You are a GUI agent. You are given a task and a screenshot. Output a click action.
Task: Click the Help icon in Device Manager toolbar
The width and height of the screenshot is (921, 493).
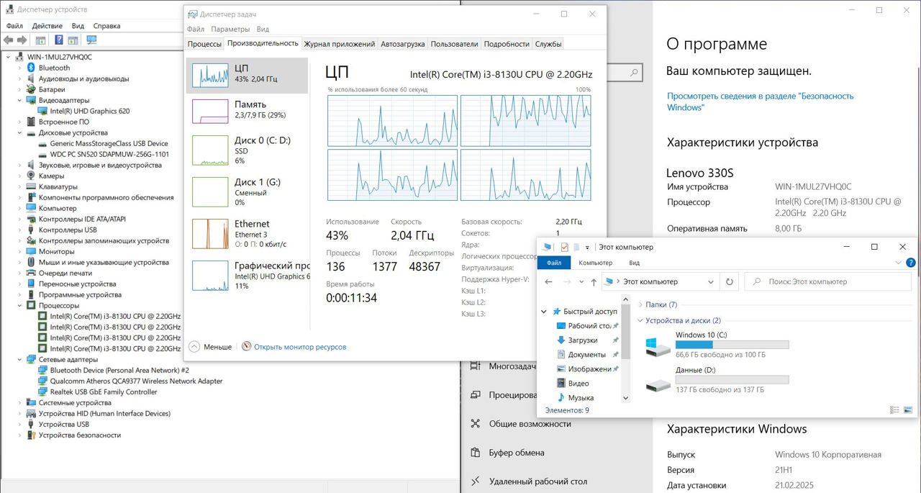pyautogui.click(x=58, y=40)
